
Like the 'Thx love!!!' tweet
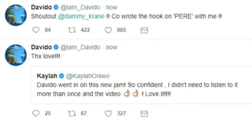(108, 113)
